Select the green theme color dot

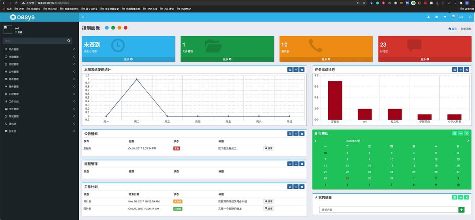(x=113, y=28)
